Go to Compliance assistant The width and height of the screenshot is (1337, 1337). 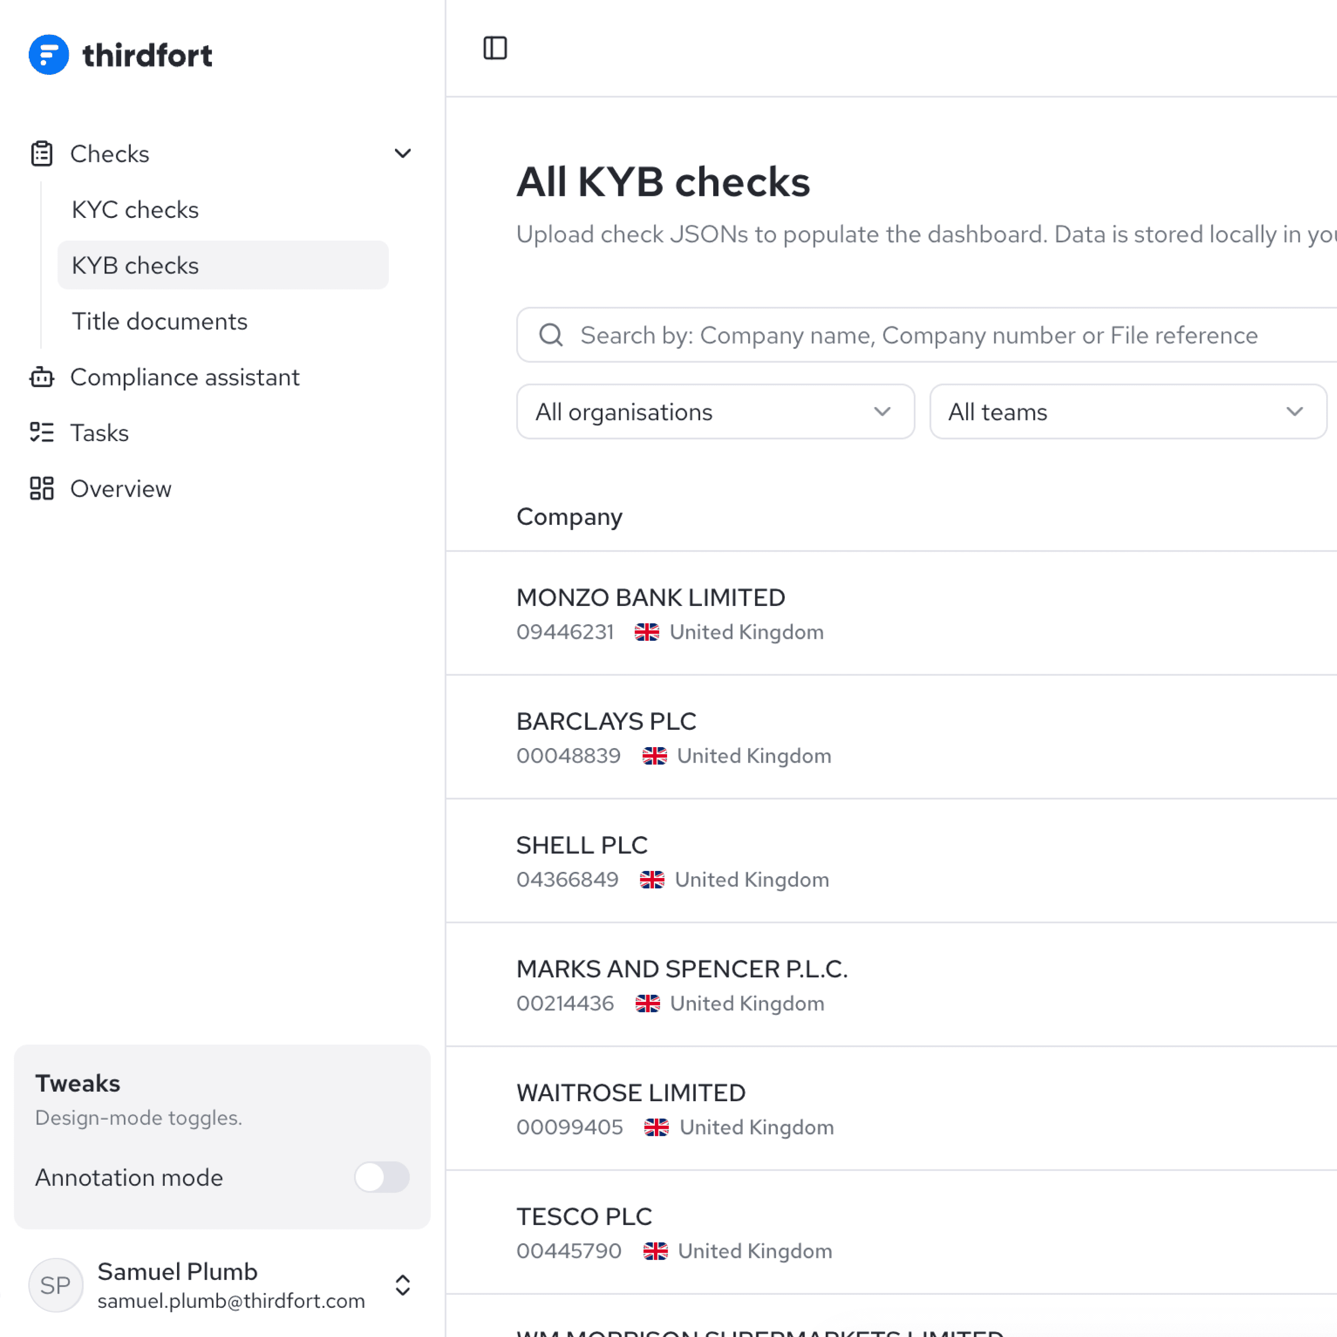185,377
